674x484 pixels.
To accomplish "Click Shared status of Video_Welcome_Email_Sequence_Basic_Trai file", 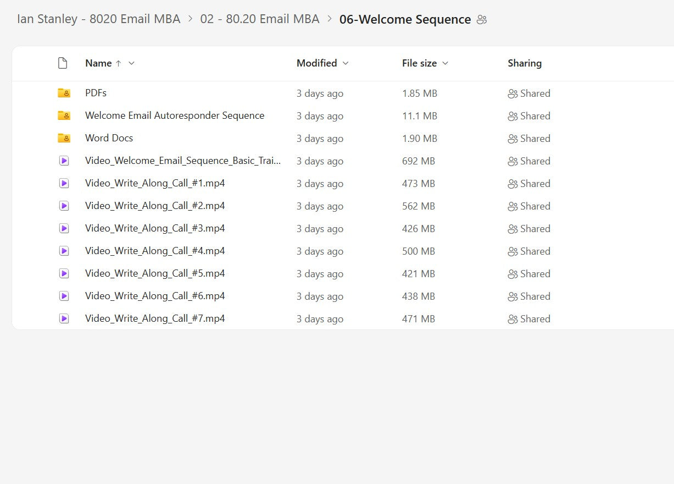I will tap(529, 161).
